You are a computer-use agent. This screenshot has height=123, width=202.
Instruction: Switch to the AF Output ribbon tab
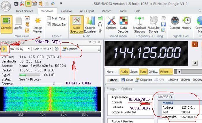click(87, 11)
